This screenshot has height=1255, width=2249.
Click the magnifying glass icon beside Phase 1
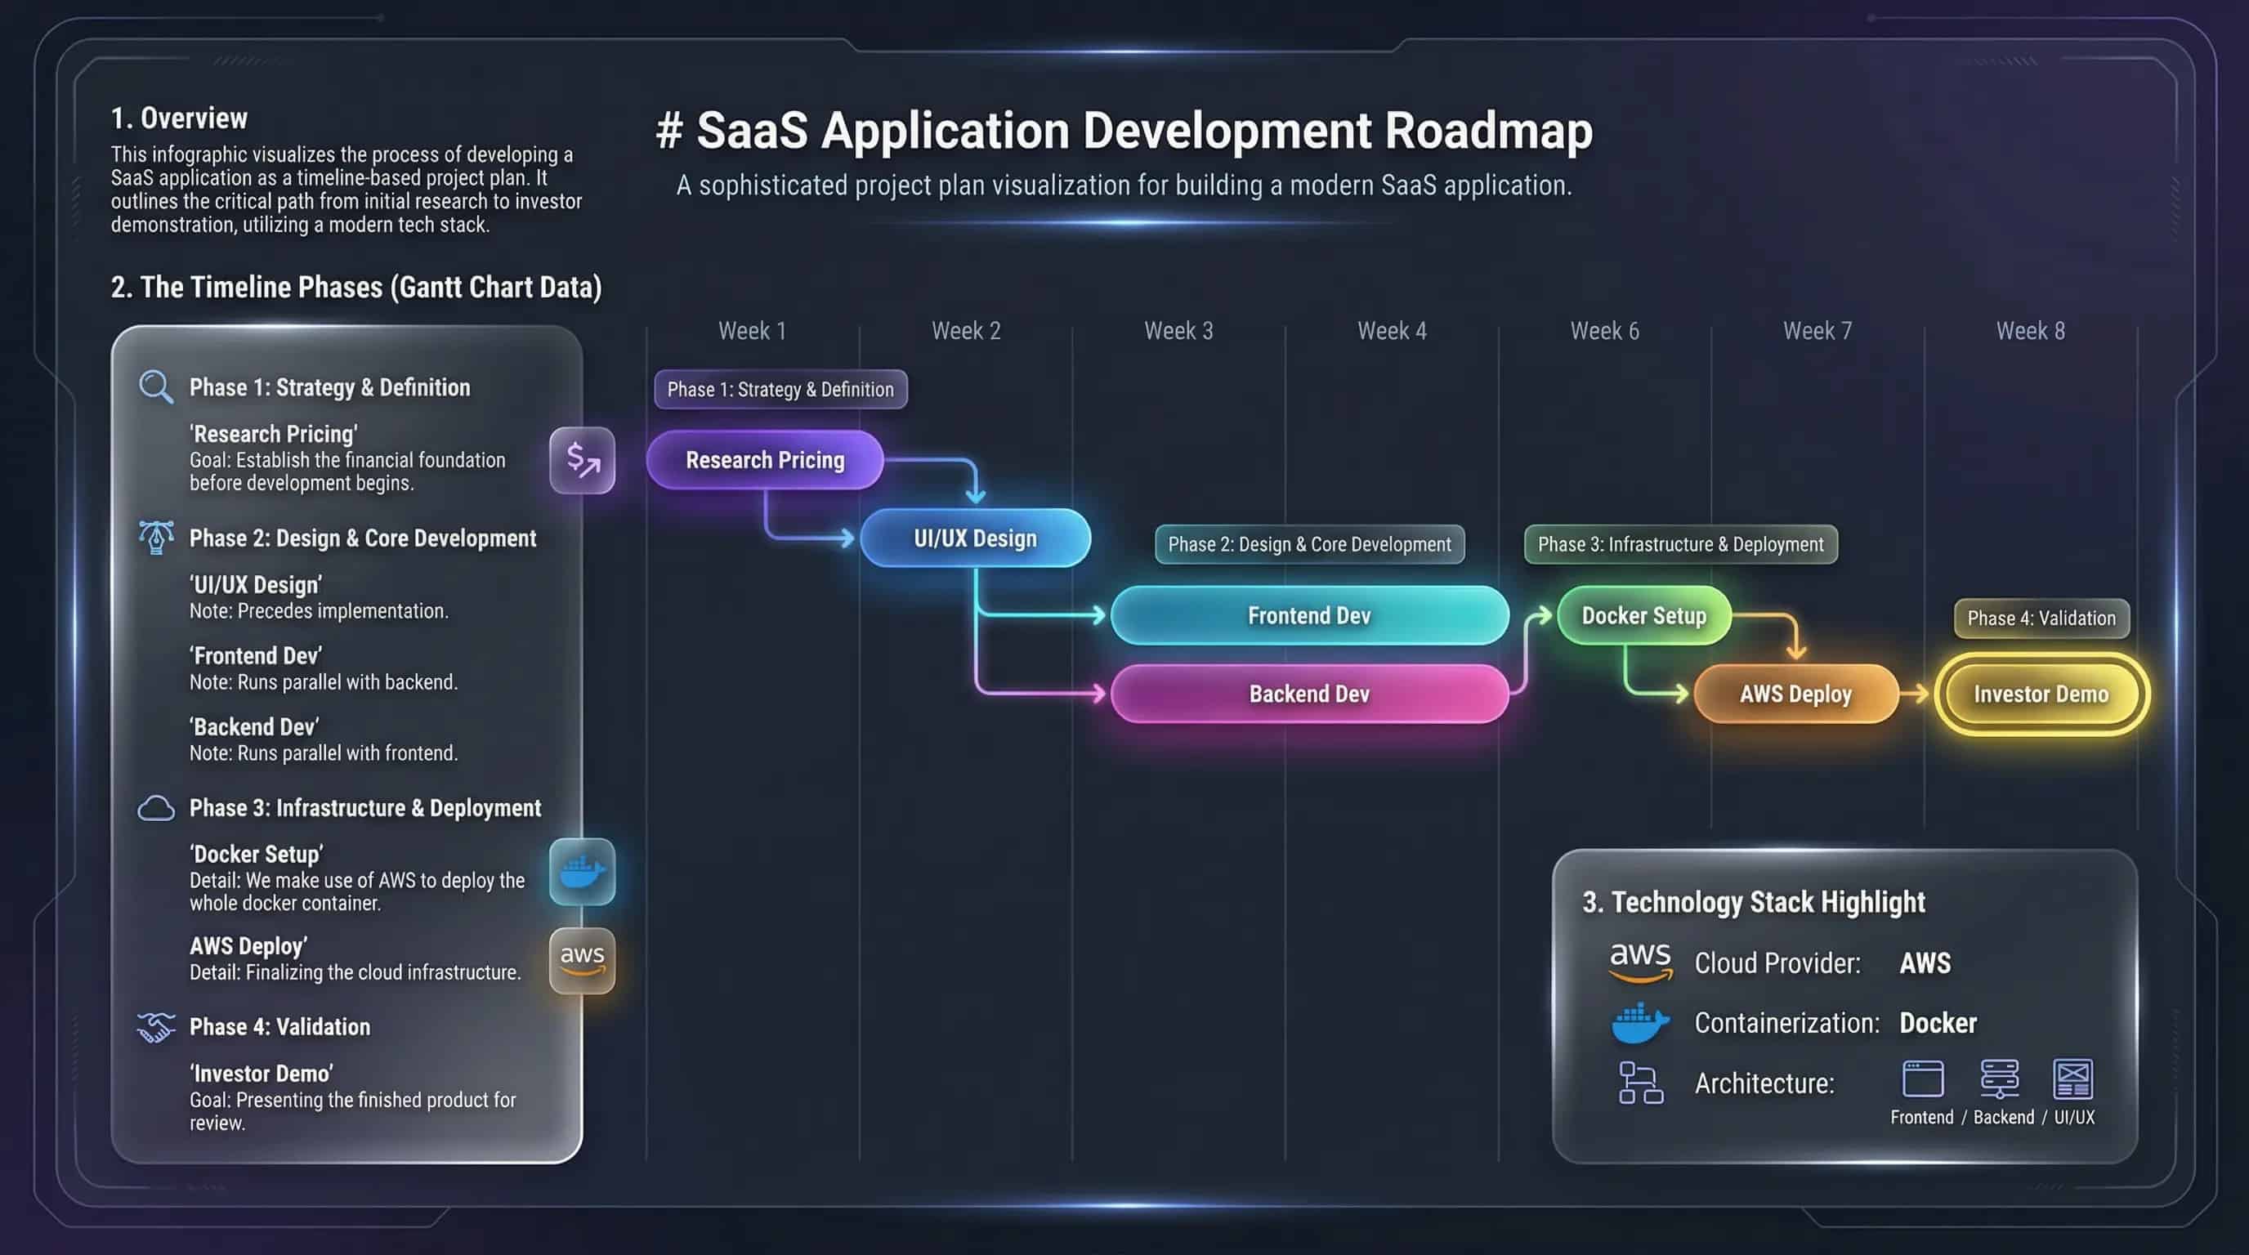156,386
